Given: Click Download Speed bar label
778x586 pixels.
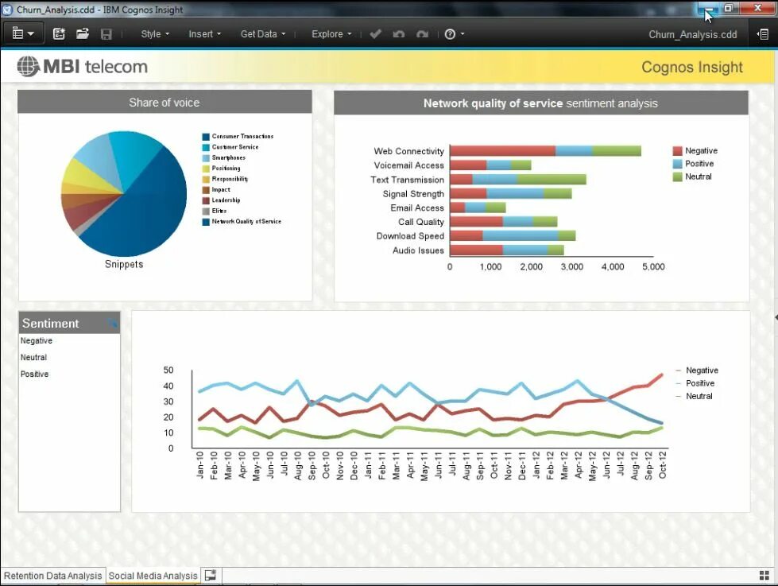Looking at the screenshot, I should 410,236.
